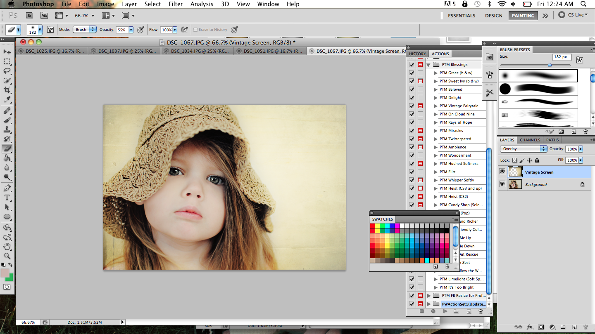Select the Crop tool
Viewport: 595px width, 334px height.
click(7, 90)
